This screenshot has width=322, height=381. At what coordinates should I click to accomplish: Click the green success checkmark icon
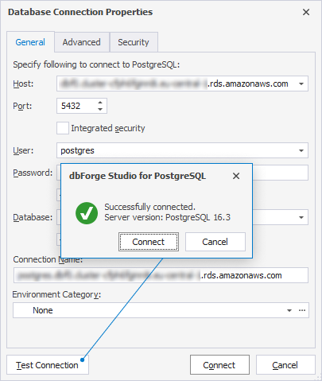(87, 213)
